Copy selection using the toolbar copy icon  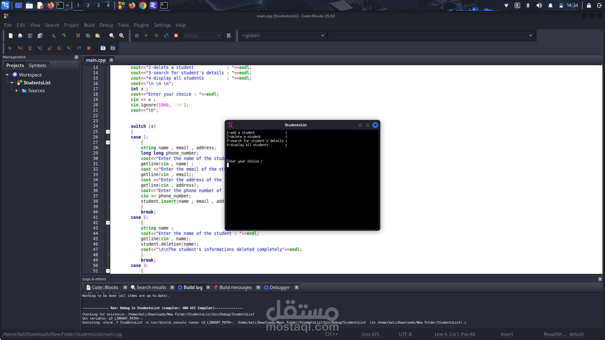(88, 36)
